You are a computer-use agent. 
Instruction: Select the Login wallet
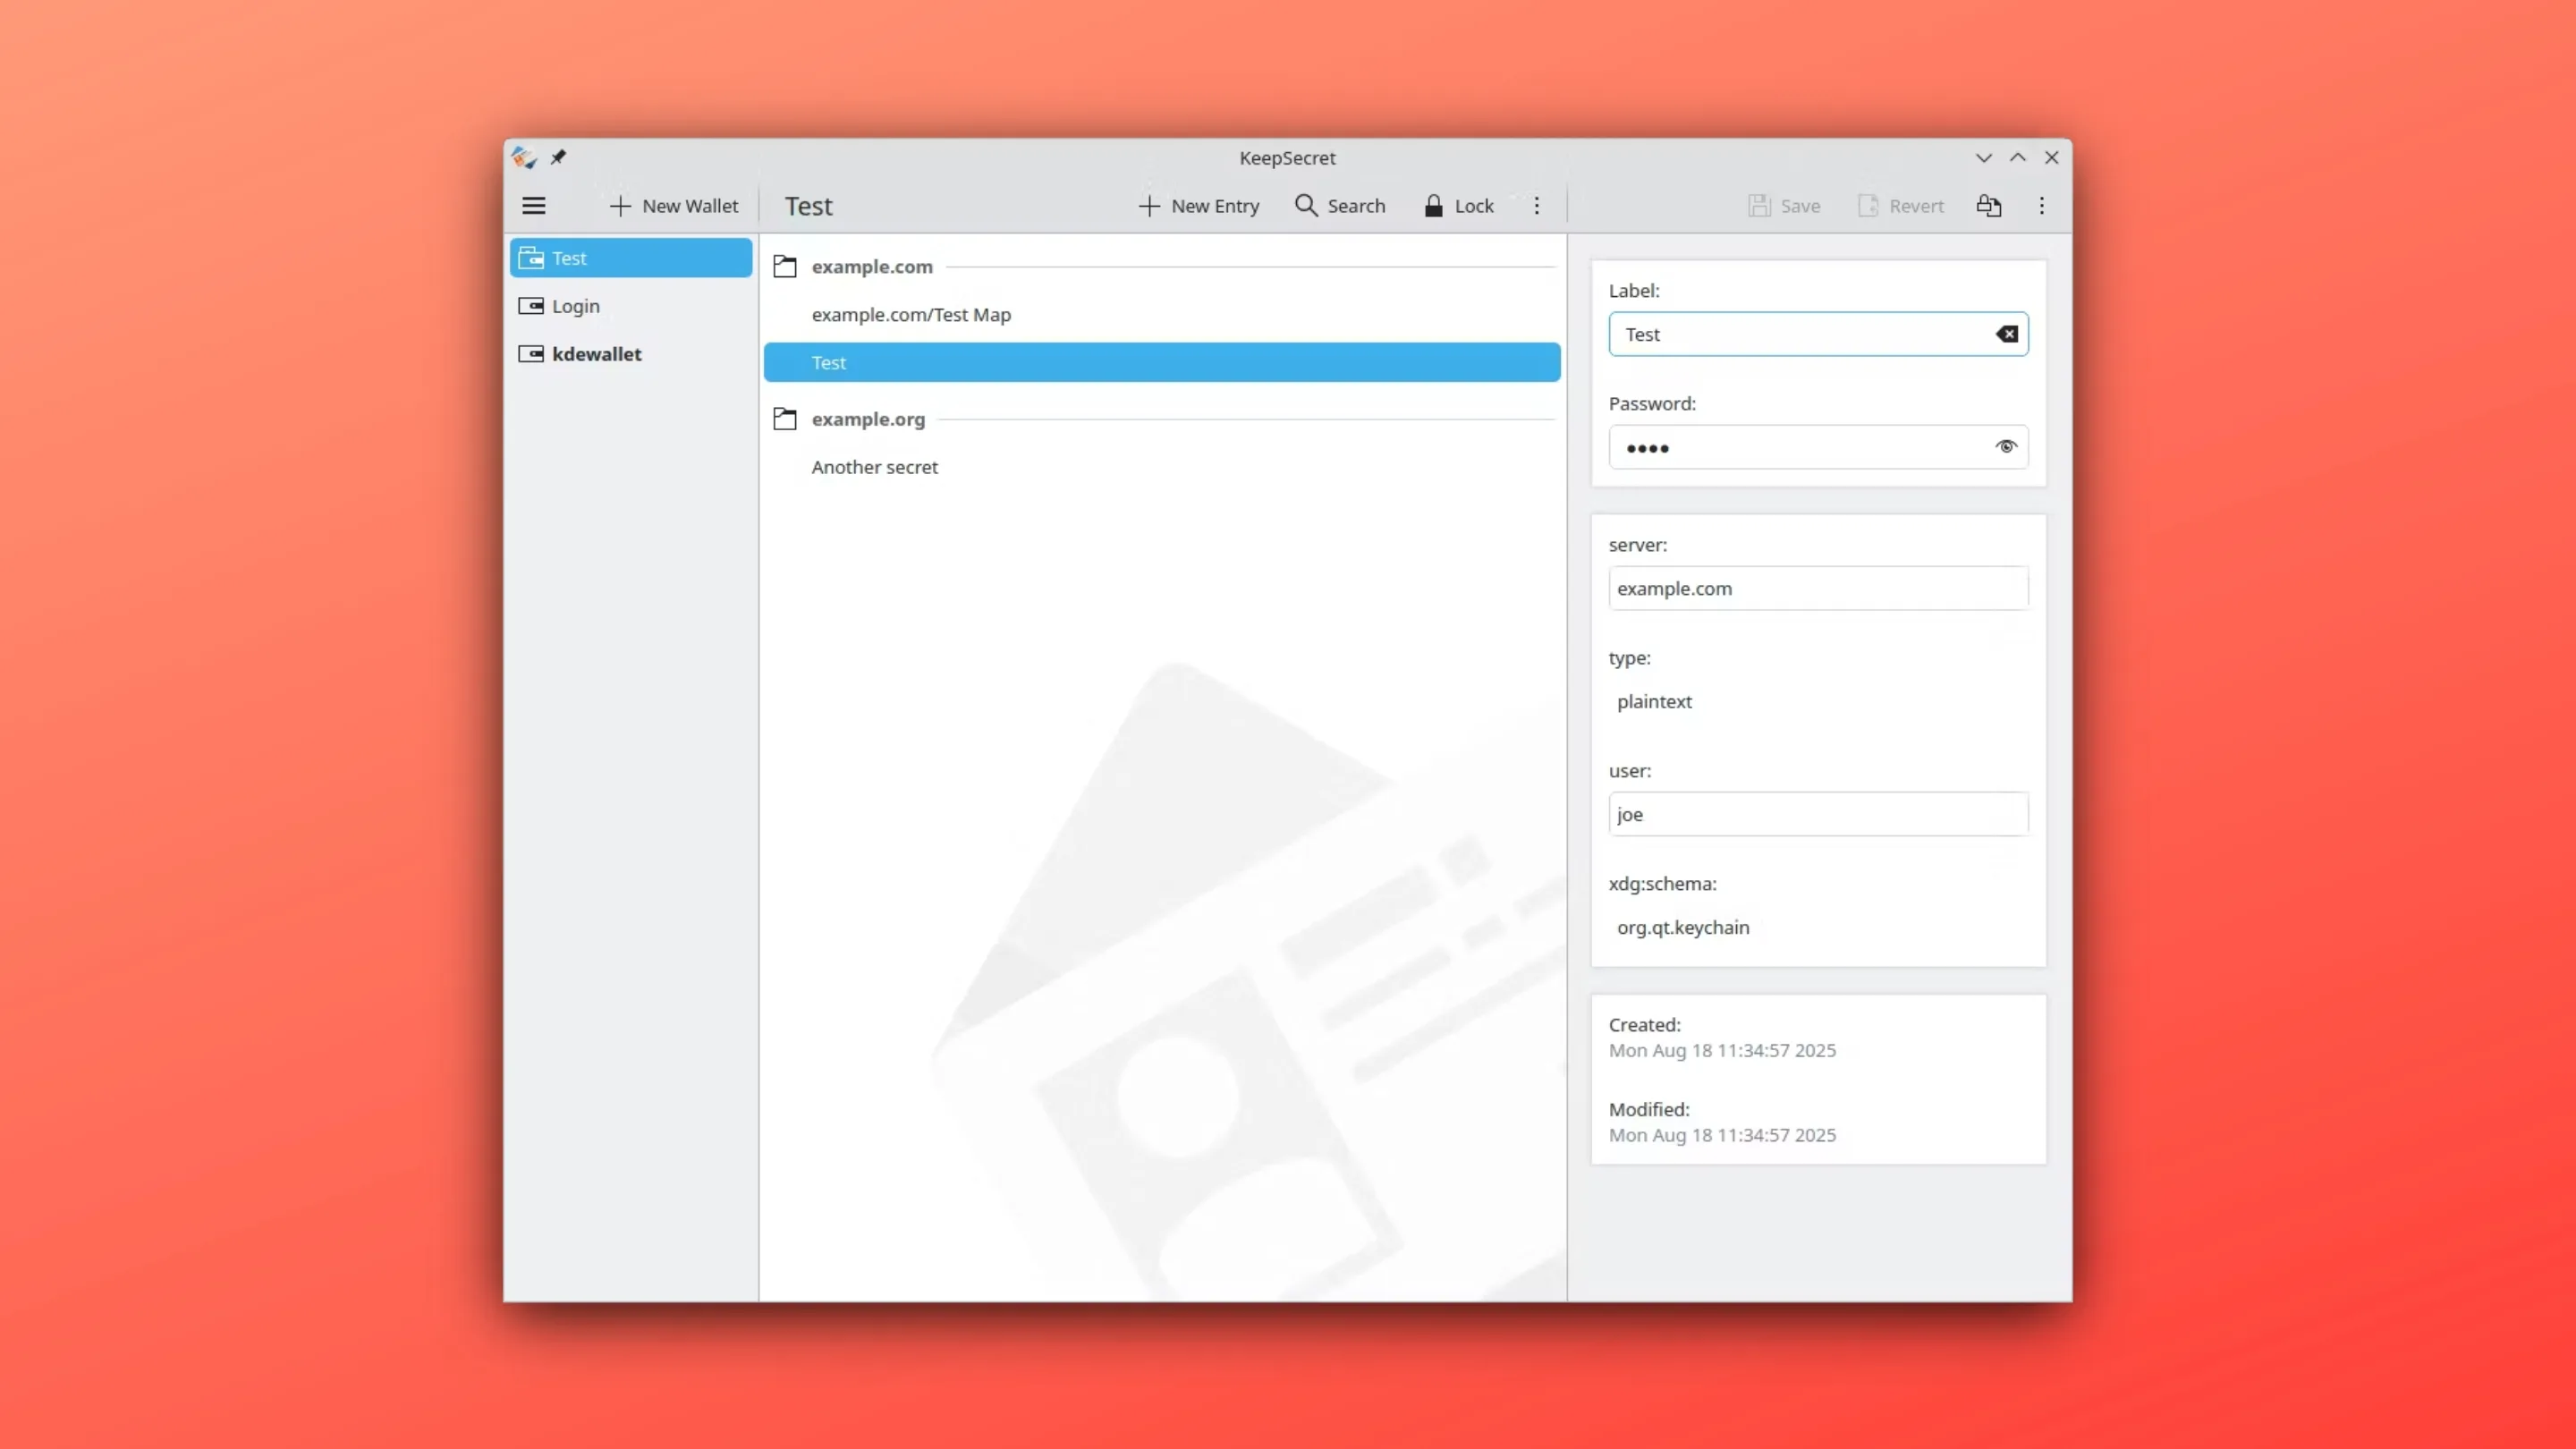coord(631,306)
